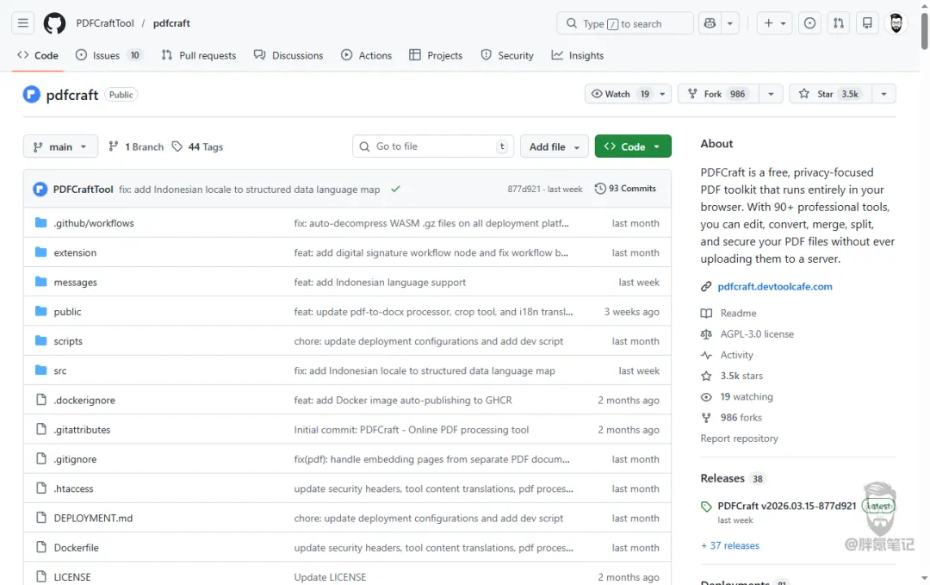Open the Copilot chat icon

click(710, 23)
